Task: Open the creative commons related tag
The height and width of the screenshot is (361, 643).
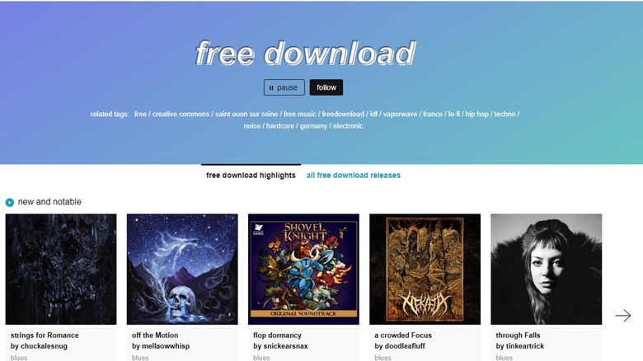Action: tap(181, 114)
